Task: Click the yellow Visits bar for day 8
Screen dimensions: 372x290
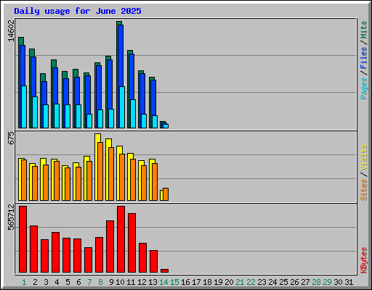Action: click(96, 167)
